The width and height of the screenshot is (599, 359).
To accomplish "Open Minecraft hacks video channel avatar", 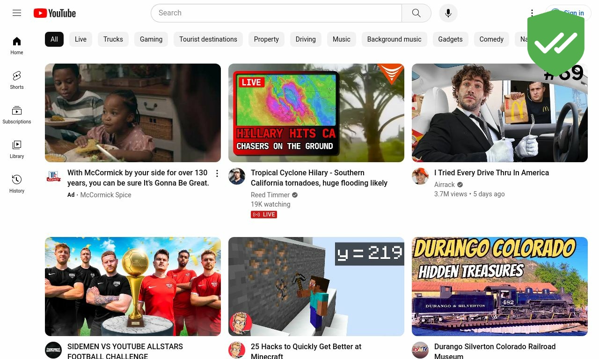I will click(237, 350).
